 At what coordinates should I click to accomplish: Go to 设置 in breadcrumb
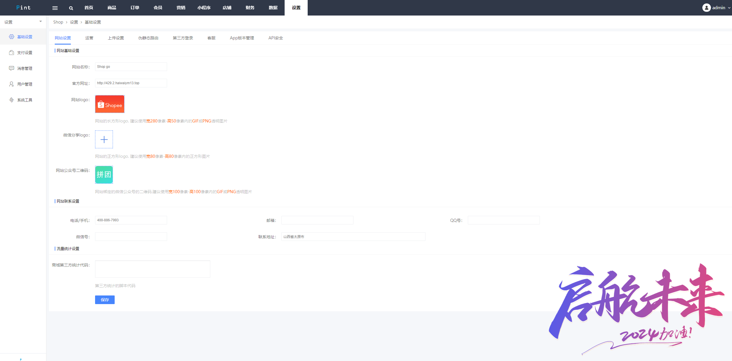74,22
